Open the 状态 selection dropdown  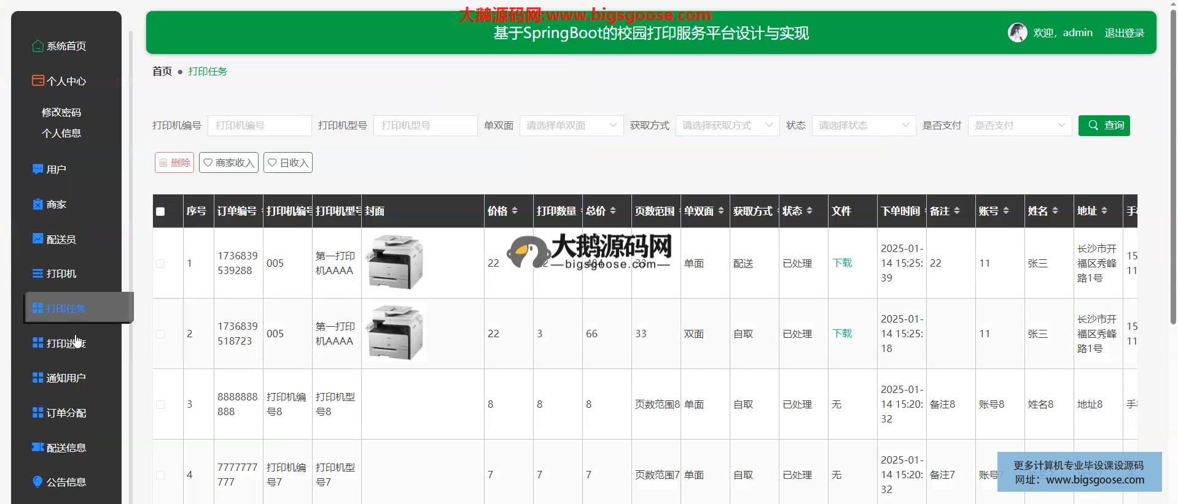(864, 126)
